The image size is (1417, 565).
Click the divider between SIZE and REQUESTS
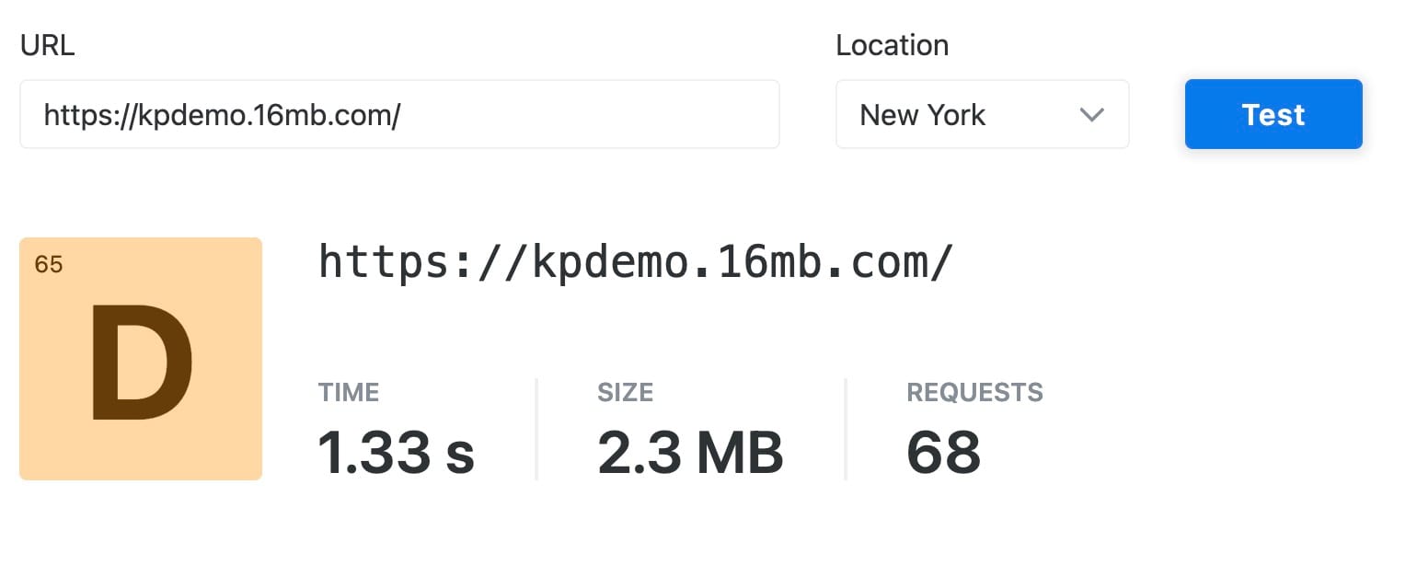(846, 429)
